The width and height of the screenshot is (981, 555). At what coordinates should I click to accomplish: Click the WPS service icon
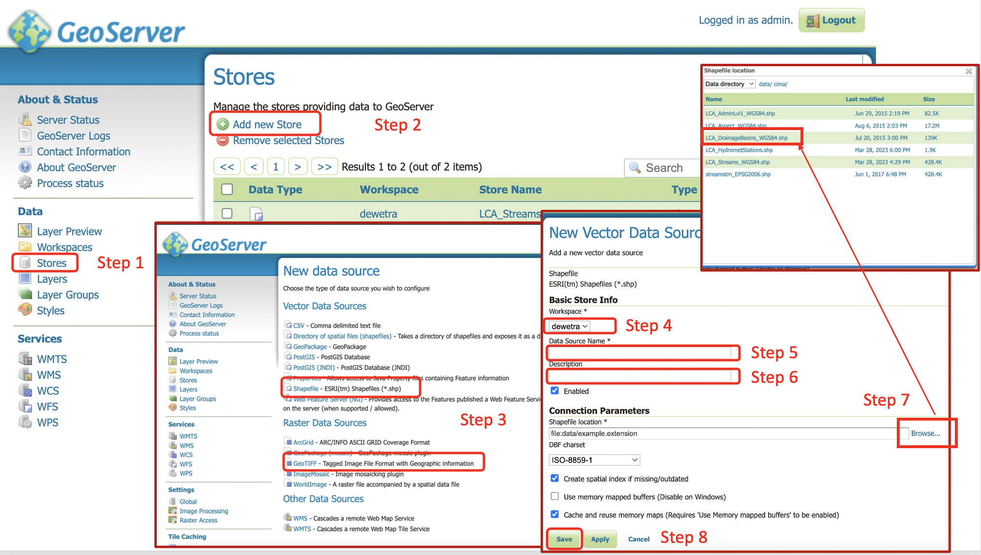(25, 422)
